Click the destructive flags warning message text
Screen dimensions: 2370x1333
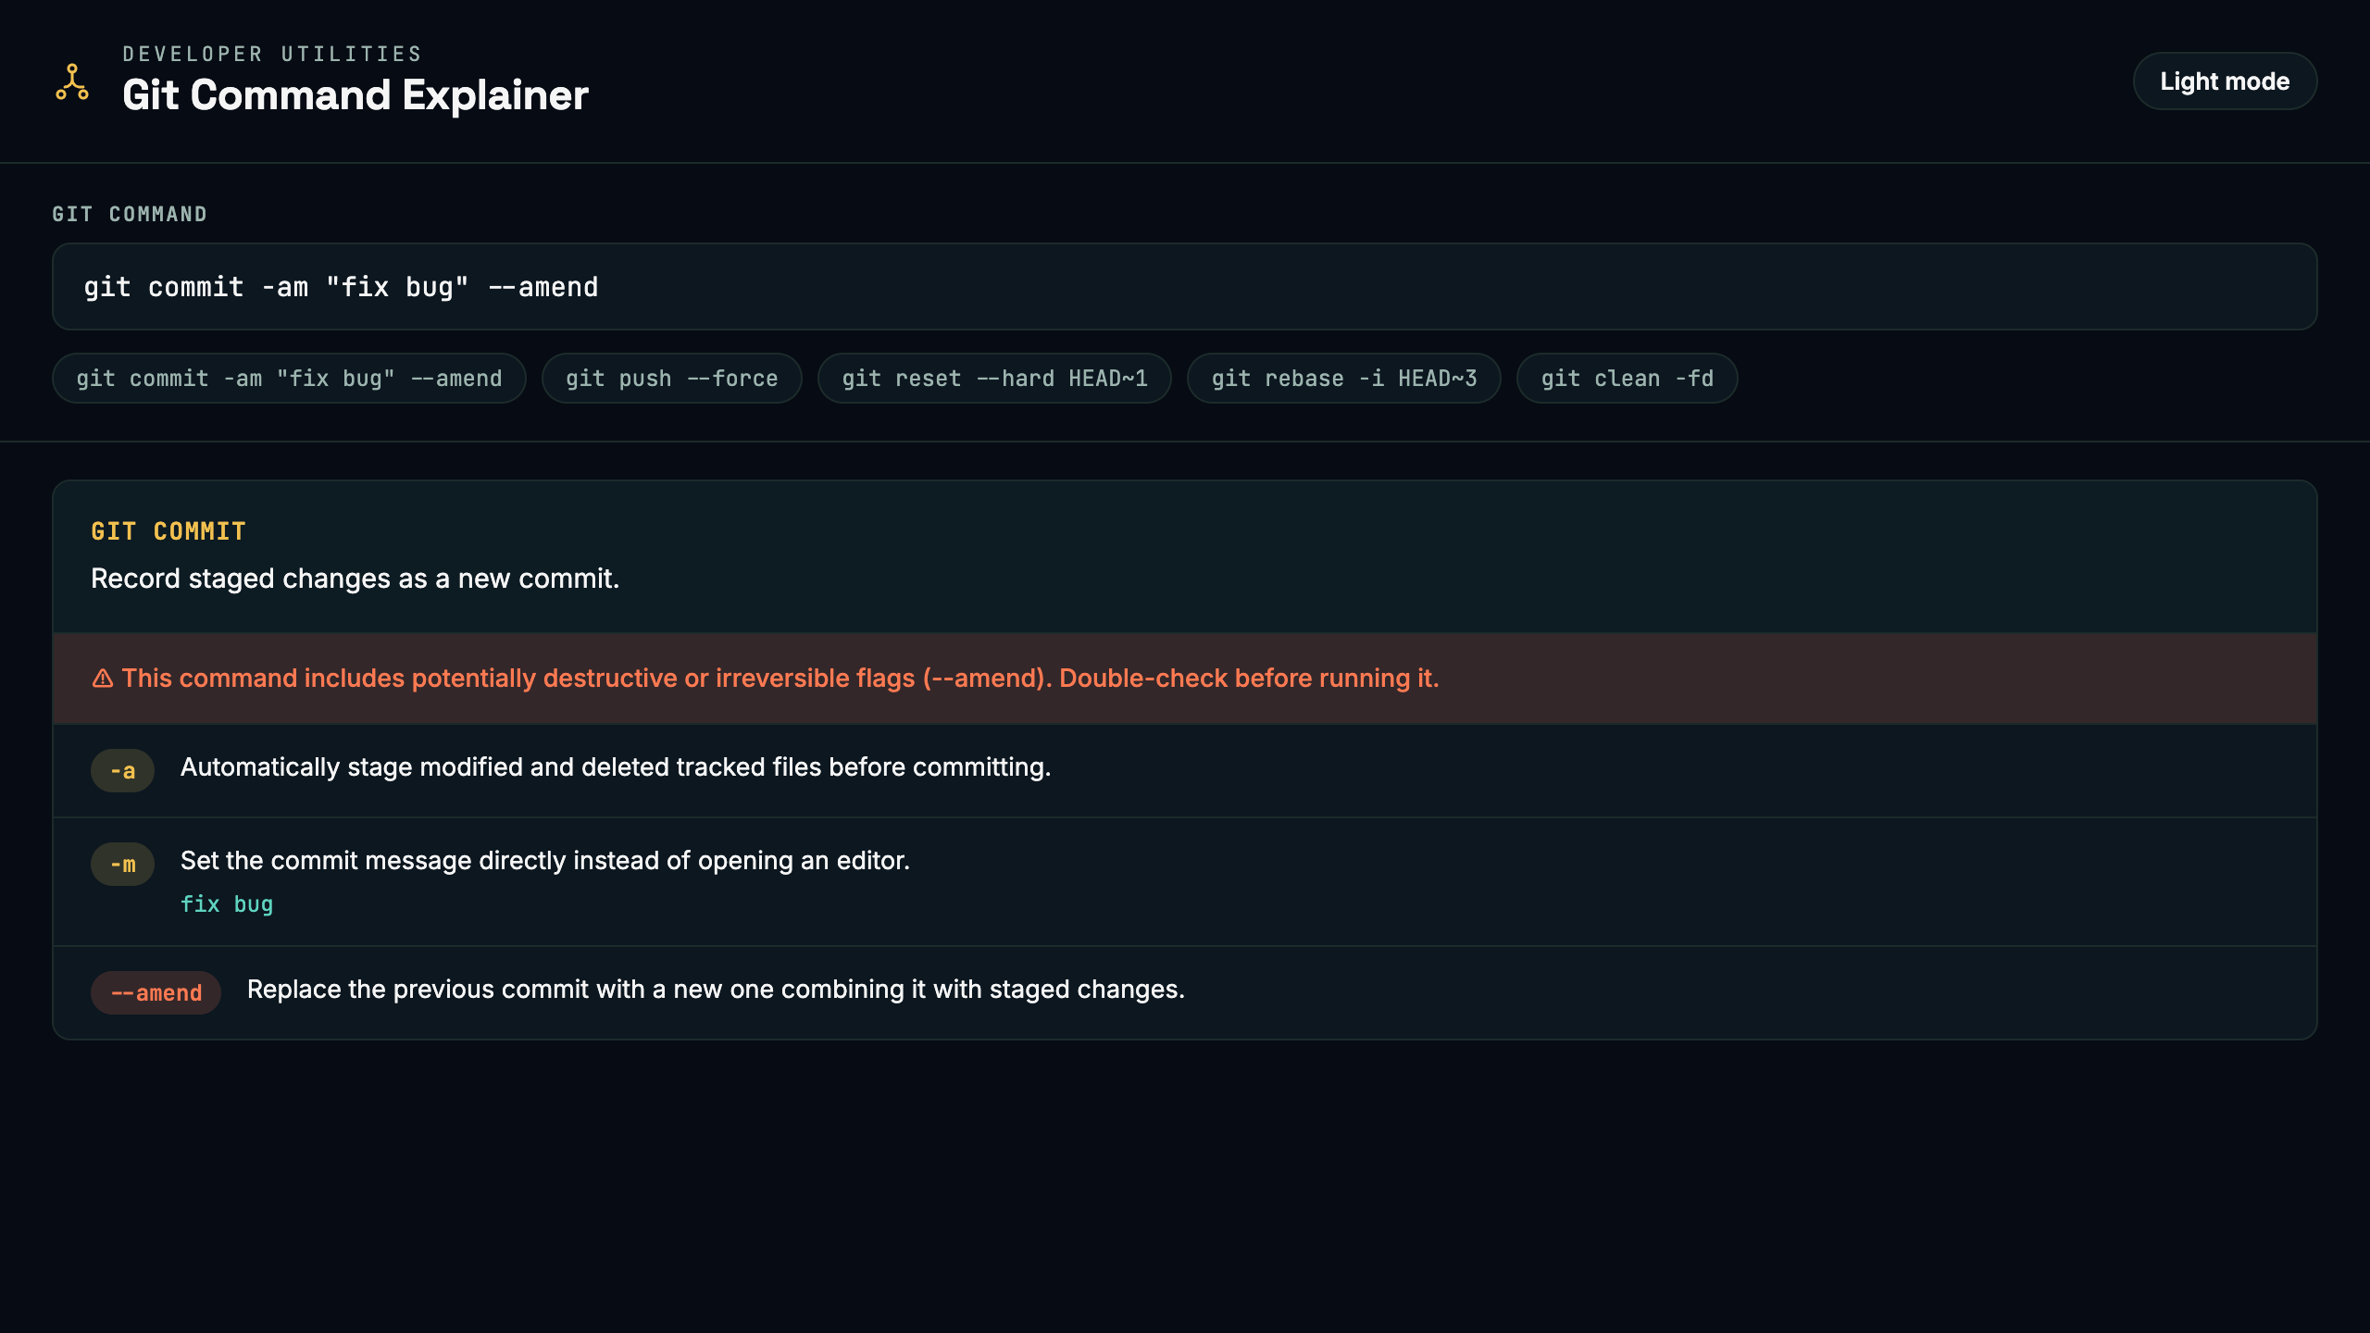pyautogui.click(x=780, y=679)
